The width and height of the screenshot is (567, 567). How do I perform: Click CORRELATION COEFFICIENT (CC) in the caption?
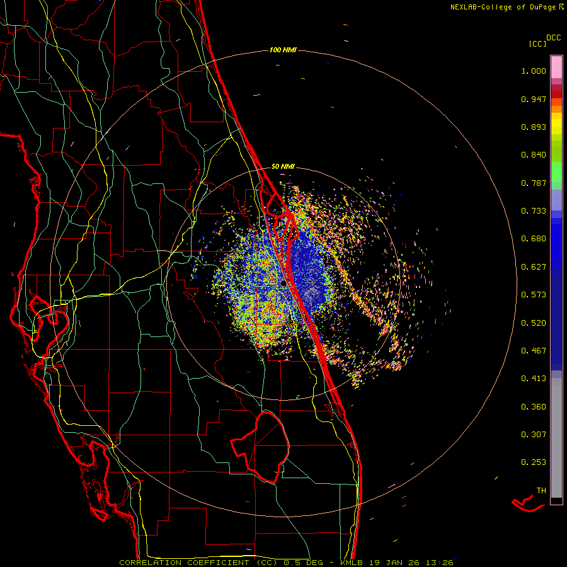[x=198, y=563]
